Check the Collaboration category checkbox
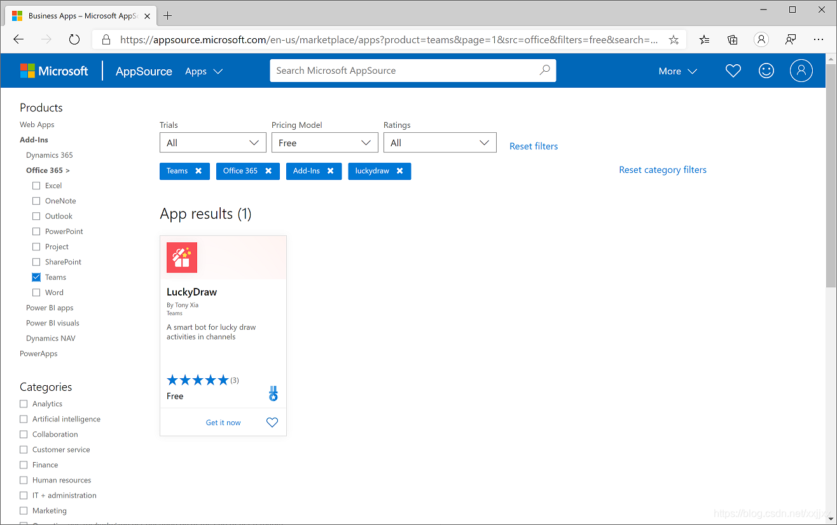 [24, 434]
